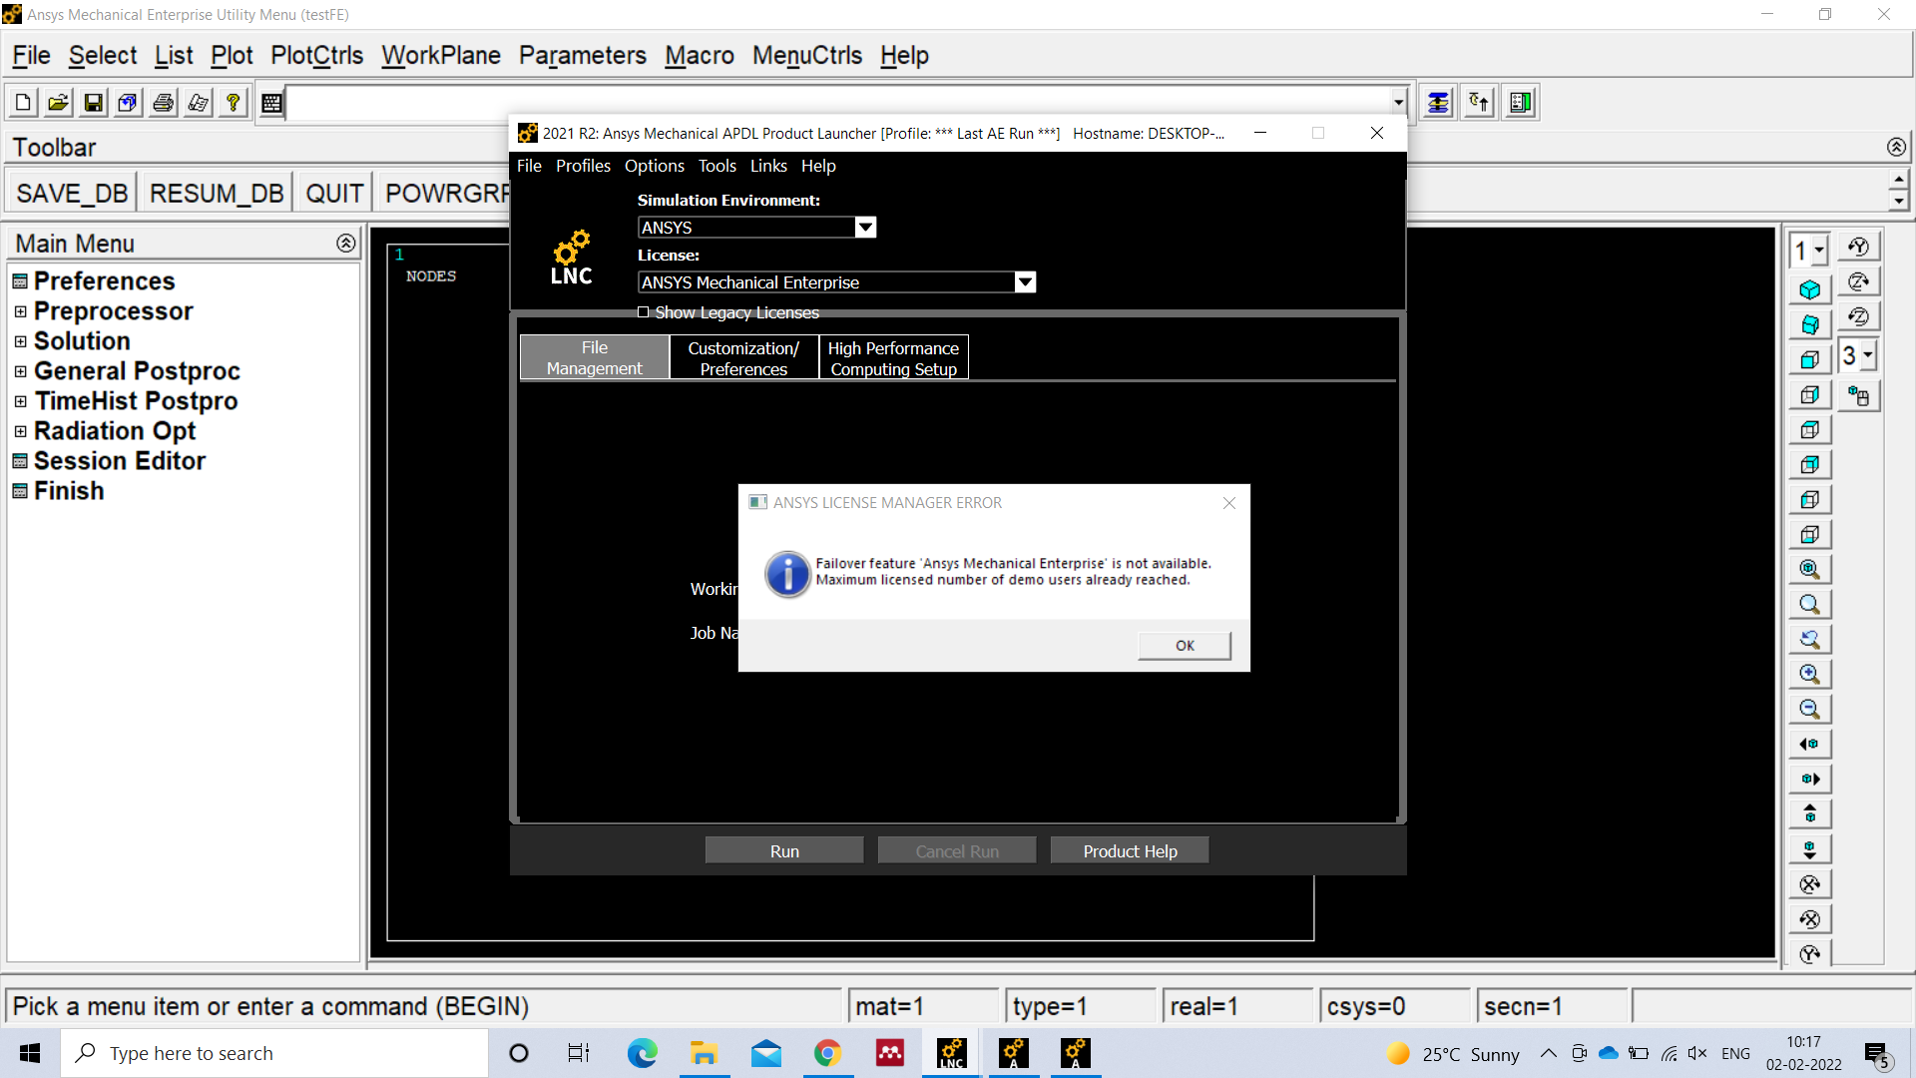Viewport: 1916px width, 1078px height.
Task: Click the Save Analysis floppy icon
Action: (93, 102)
